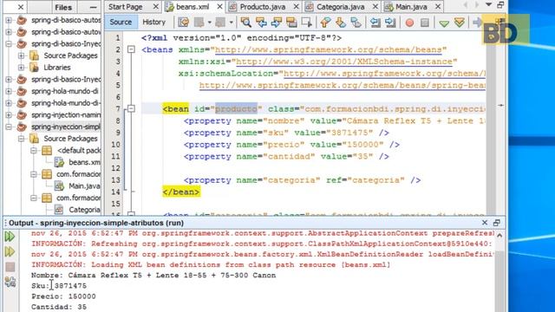Click "Cantidad: 35" in Output
Screen dimensions: 555x312
click(59, 307)
